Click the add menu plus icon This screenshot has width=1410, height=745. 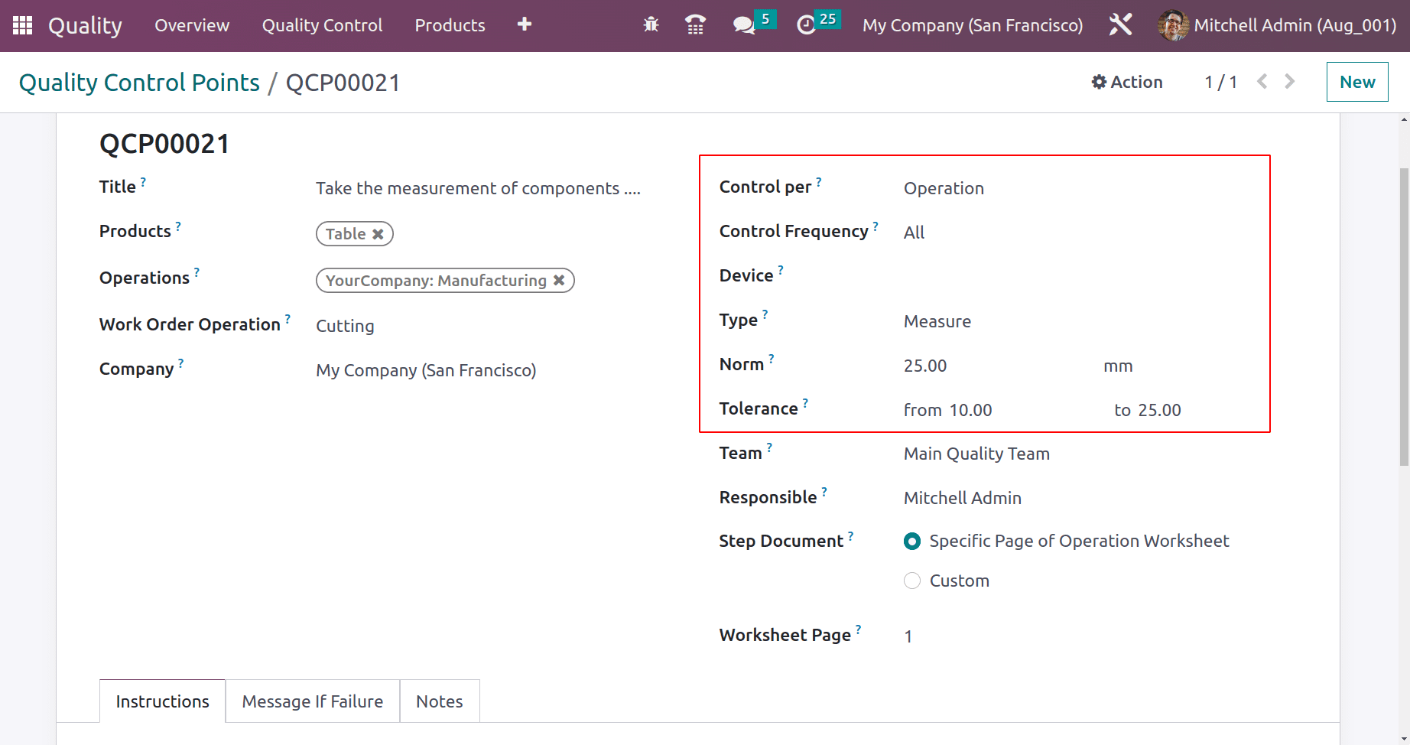pos(524,24)
